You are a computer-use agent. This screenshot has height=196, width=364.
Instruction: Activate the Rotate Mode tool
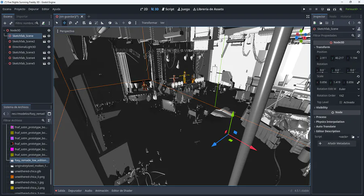(70, 23)
